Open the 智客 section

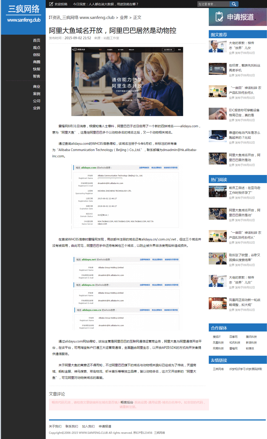[x=37, y=76]
